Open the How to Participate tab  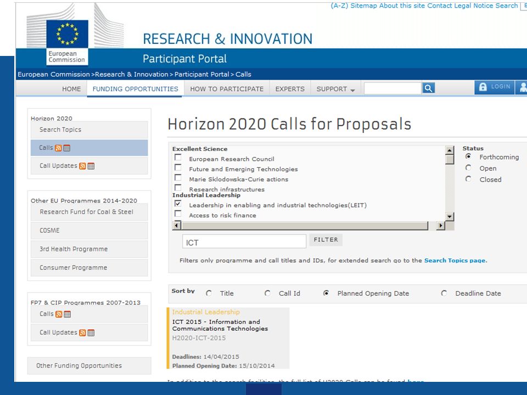pyautogui.click(x=227, y=89)
